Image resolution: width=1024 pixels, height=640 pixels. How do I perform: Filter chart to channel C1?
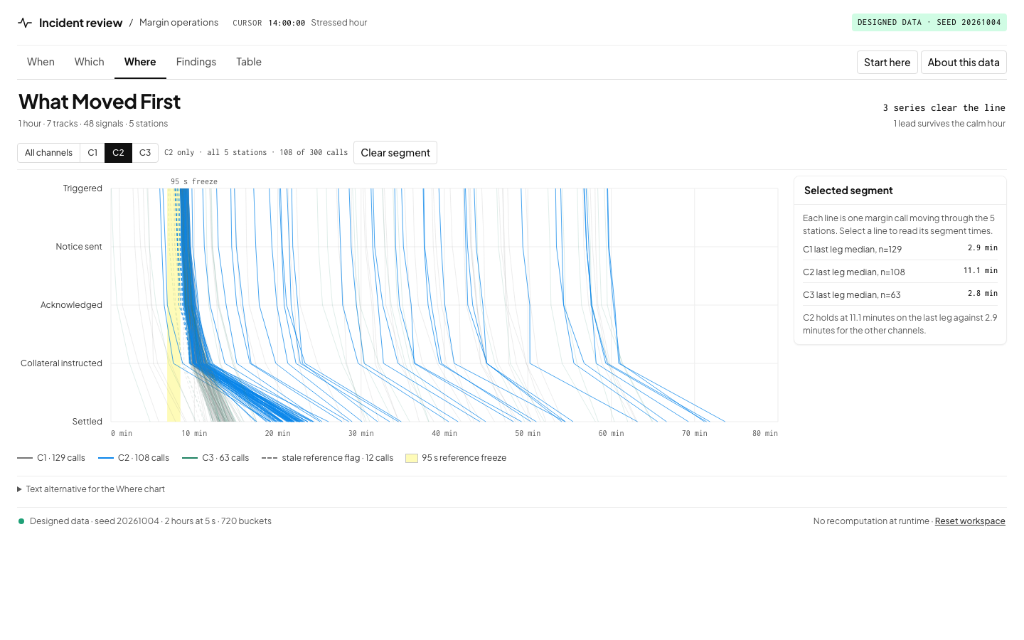tap(92, 153)
